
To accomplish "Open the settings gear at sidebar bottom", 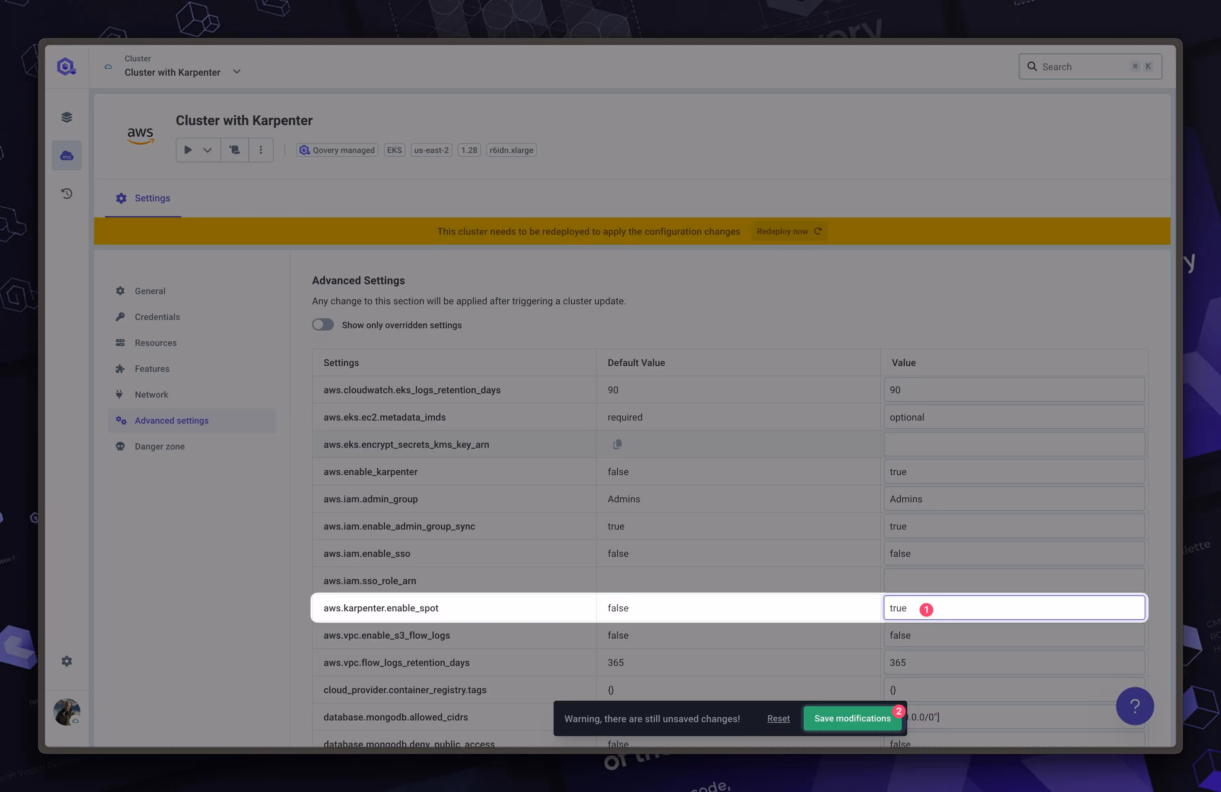I will point(66,660).
